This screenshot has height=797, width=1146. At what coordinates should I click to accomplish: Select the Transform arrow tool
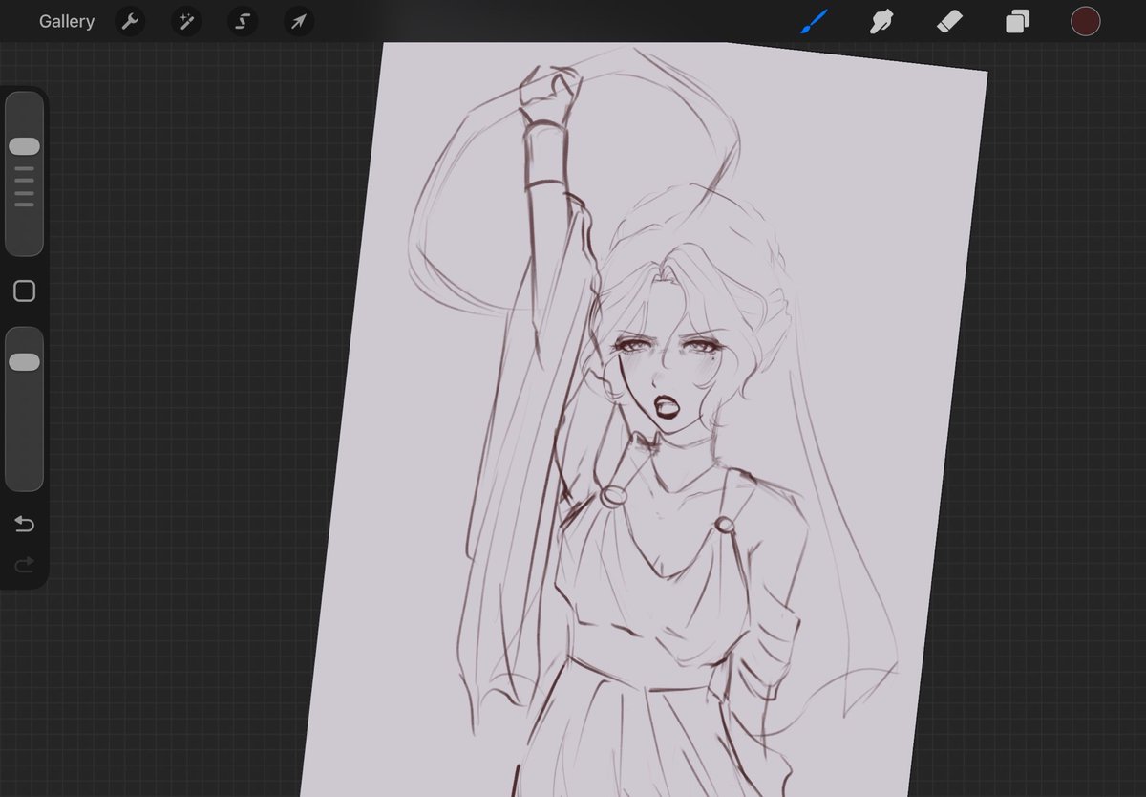[x=298, y=21]
